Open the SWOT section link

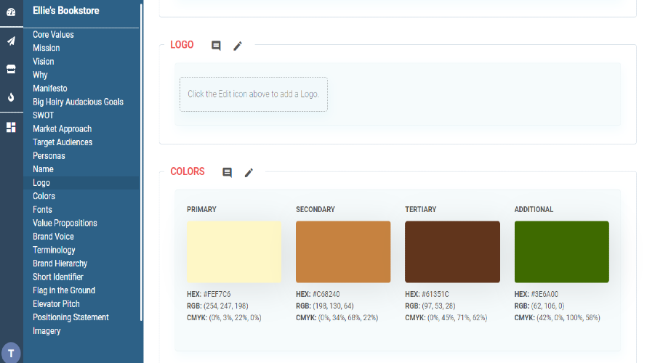pyautogui.click(x=43, y=115)
